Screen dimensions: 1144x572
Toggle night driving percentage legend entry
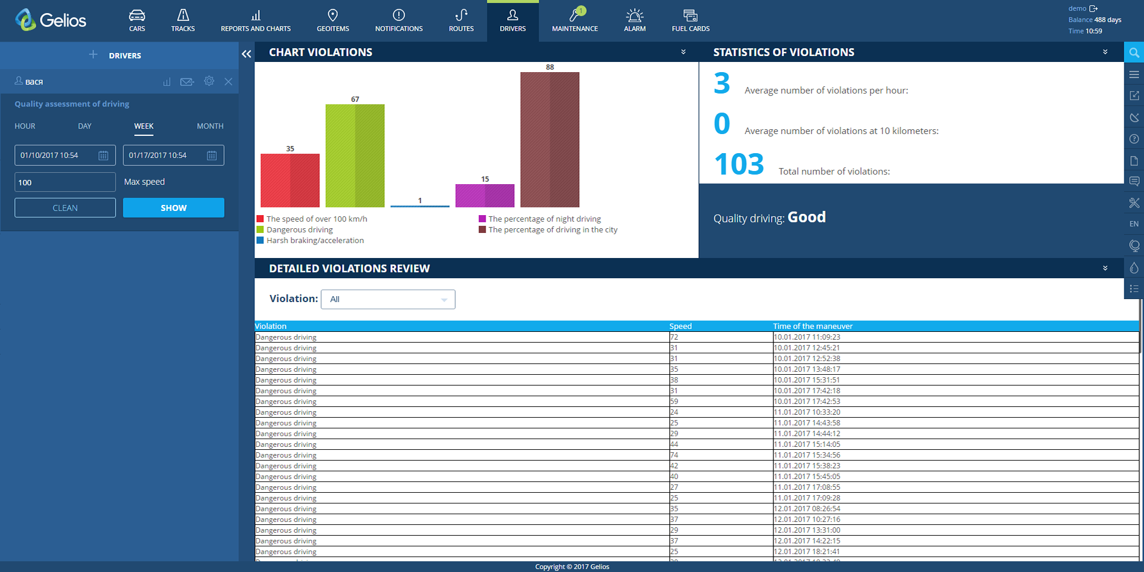(540, 219)
